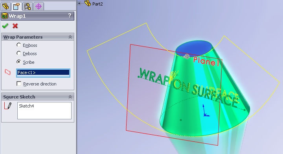Screen dimensions: 283x154
Task: Click the Source Sketch heading
Action: click(x=19, y=97)
